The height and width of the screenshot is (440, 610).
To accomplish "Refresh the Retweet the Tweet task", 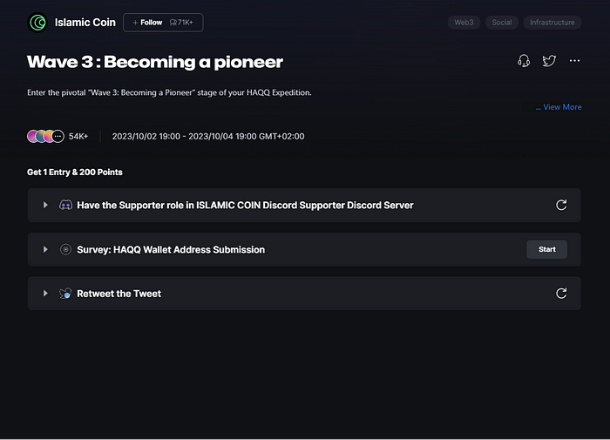I will click(561, 294).
